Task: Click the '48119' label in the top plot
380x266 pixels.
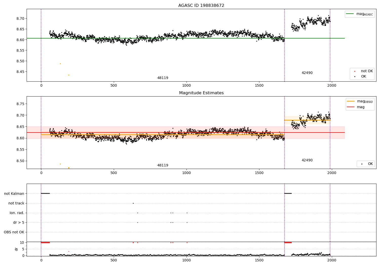Action: 163,78
